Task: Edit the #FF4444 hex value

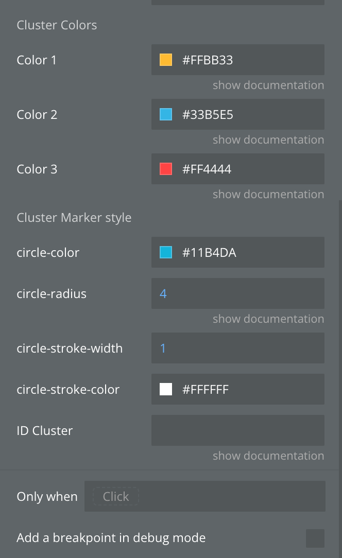Action: click(207, 169)
